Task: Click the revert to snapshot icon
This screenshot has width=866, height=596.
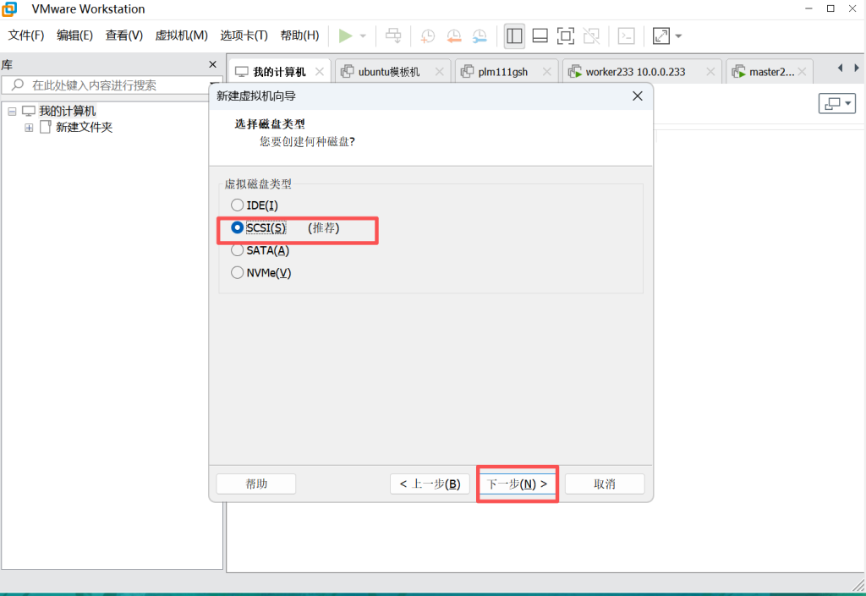Action: (454, 36)
